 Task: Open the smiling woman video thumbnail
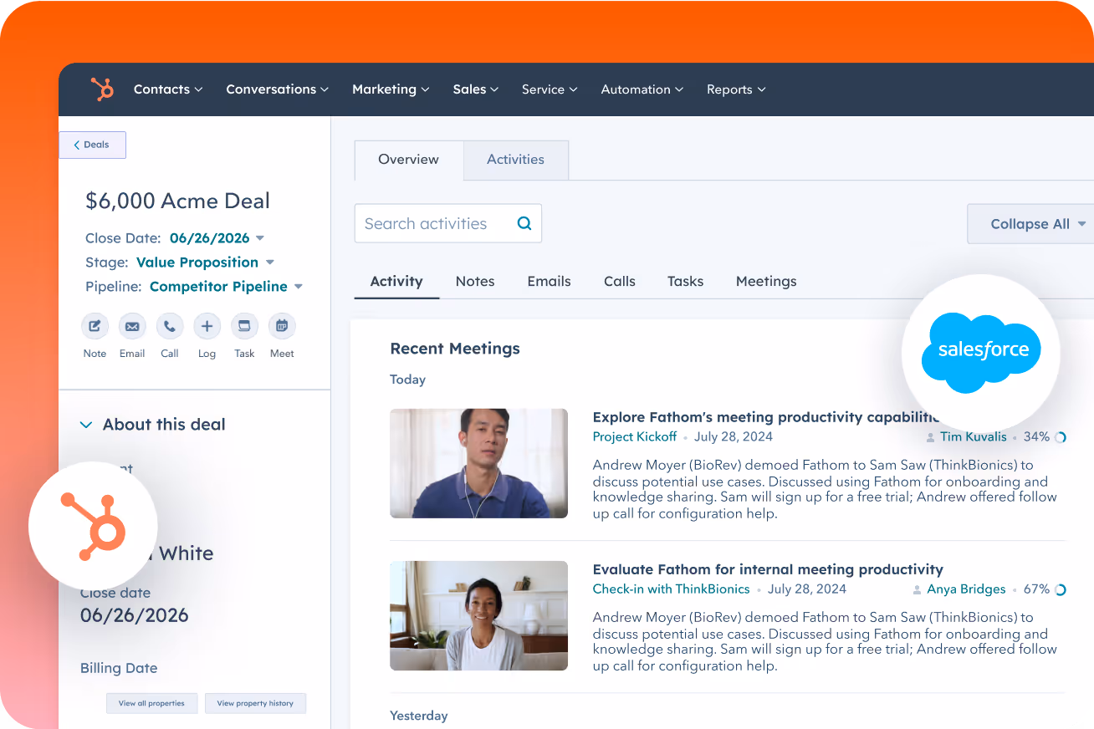[x=478, y=615]
